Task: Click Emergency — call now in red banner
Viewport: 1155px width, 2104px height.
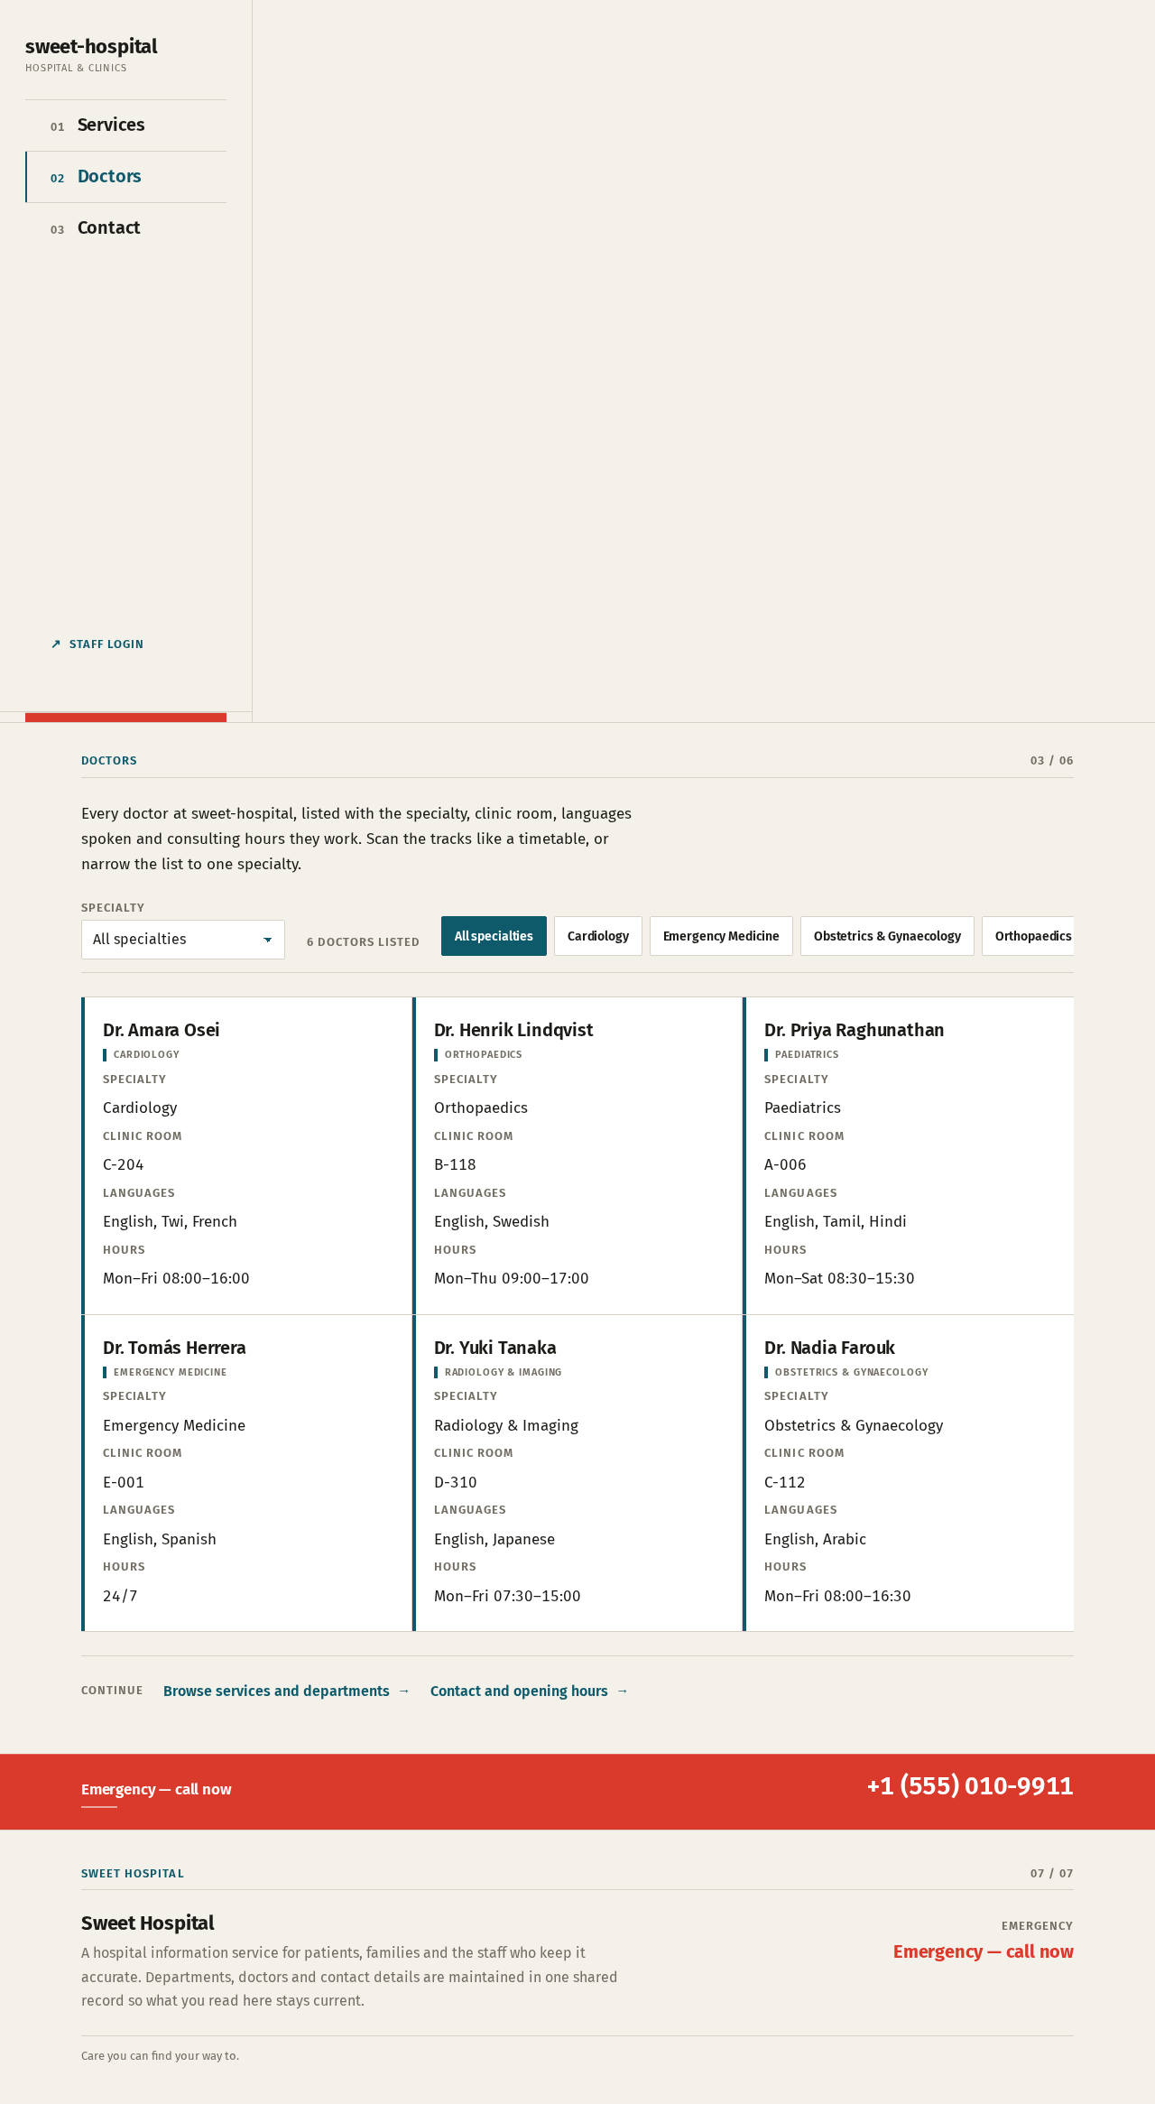Action: coord(156,1789)
